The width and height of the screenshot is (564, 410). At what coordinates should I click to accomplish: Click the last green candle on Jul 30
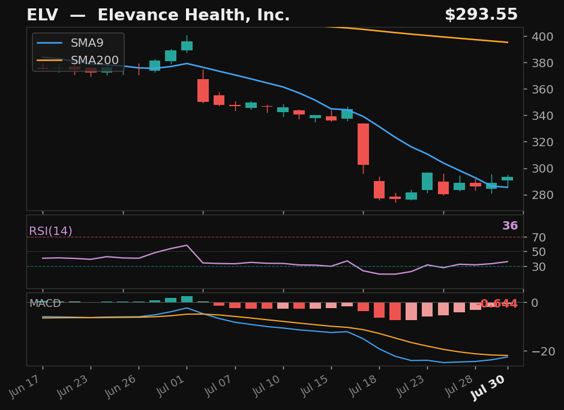[x=508, y=179]
